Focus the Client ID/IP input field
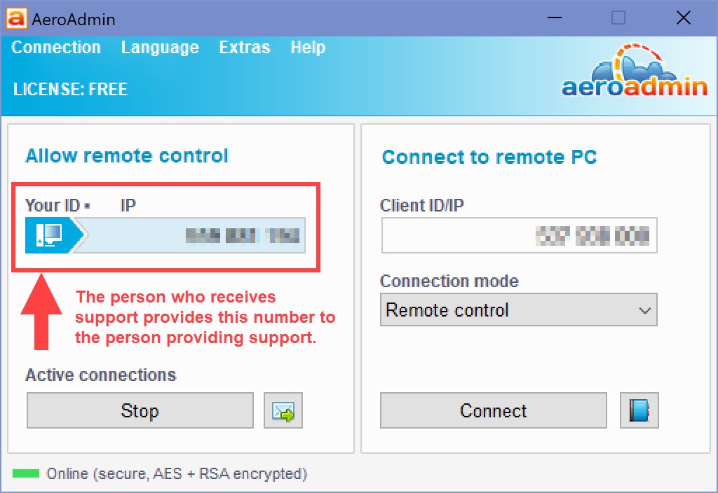This screenshot has height=493, width=718. (x=520, y=235)
